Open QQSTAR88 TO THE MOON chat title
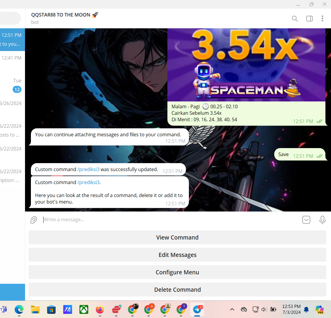The image size is (331, 318). (x=65, y=15)
